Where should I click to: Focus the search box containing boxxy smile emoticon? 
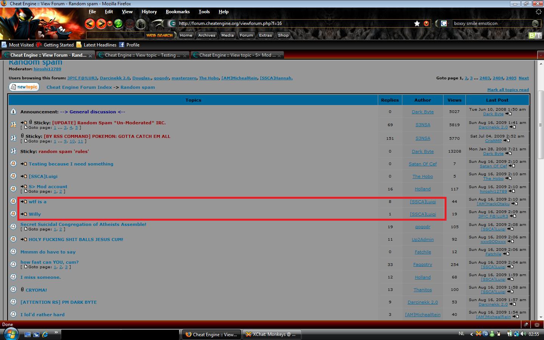[492, 23]
